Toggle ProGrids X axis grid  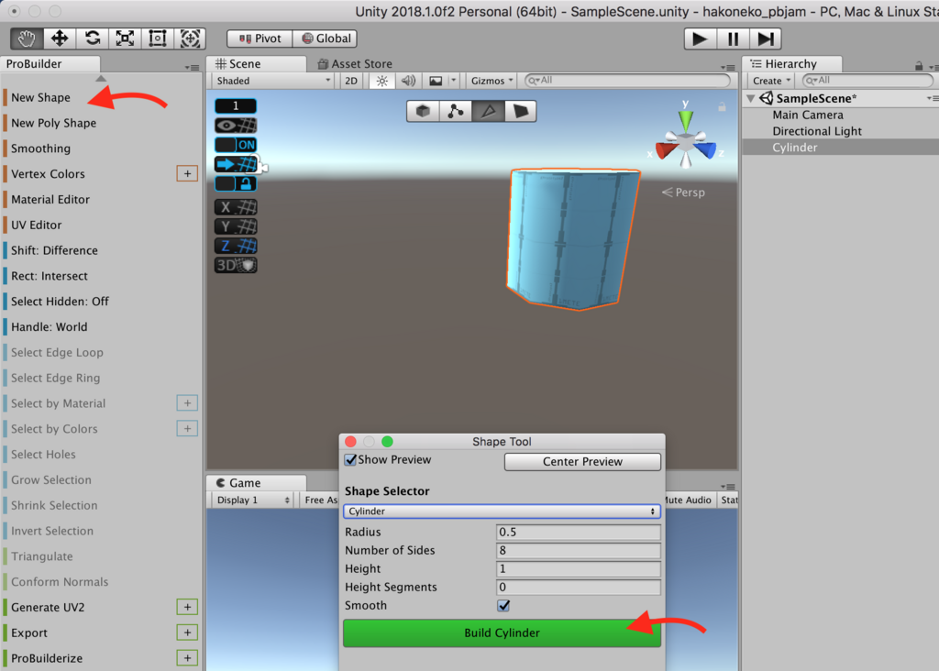(236, 207)
